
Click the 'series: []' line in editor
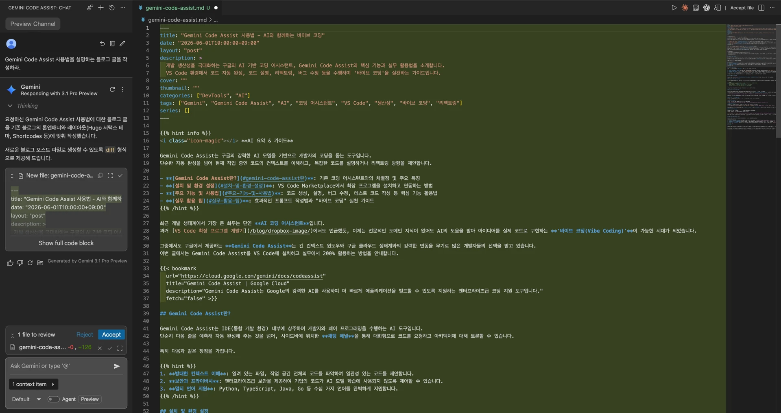coord(175,111)
